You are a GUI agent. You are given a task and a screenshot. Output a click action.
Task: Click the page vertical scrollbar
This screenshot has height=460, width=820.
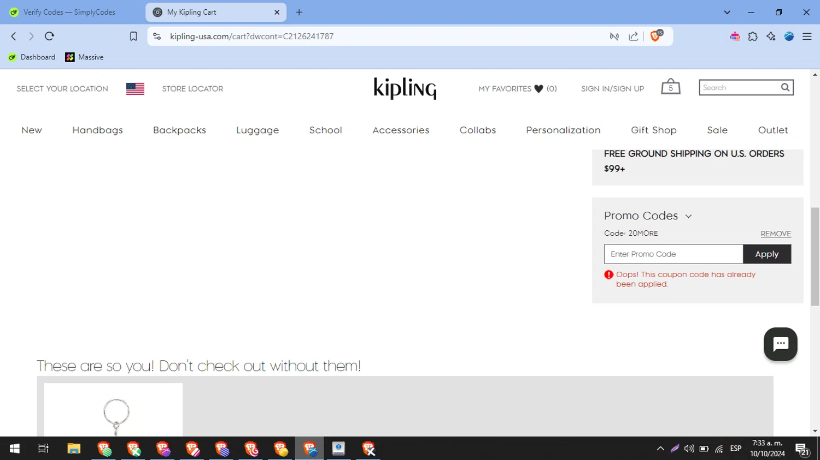click(815, 256)
